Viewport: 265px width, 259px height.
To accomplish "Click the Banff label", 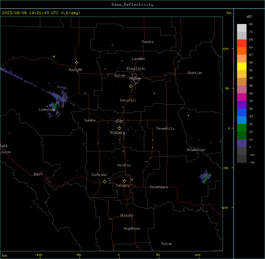I will tap(38, 174).
